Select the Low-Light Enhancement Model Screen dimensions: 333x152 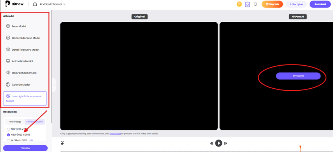pyautogui.click(x=25, y=98)
